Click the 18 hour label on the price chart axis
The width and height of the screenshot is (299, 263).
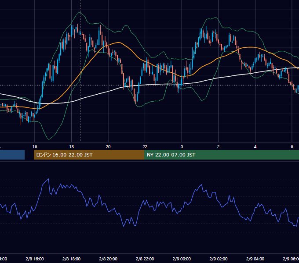coord(72,147)
